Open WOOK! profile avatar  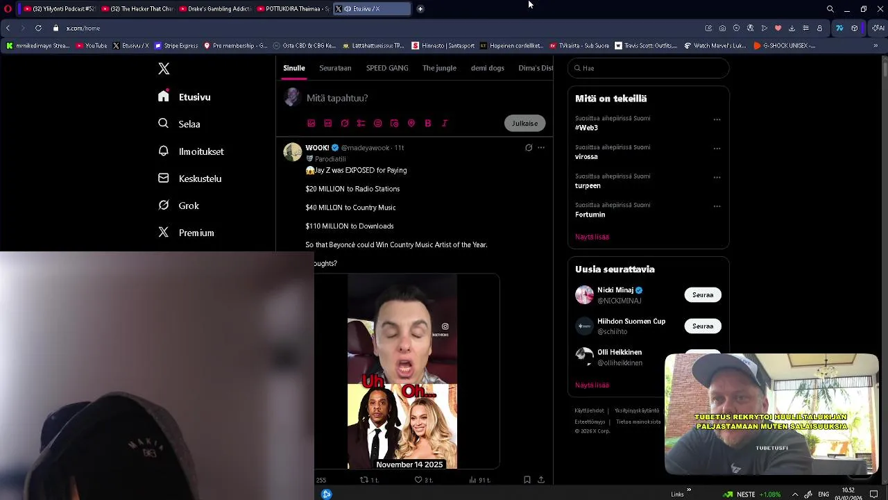click(293, 152)
